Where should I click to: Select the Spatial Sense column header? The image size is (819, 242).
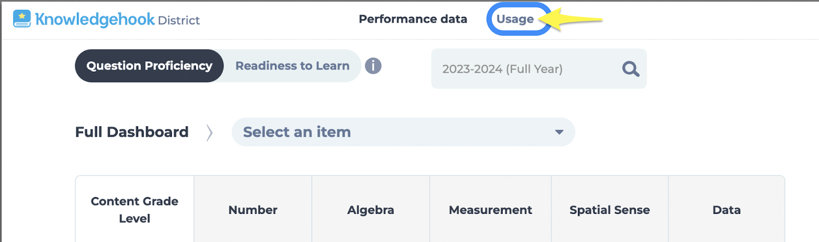point(610,210)
